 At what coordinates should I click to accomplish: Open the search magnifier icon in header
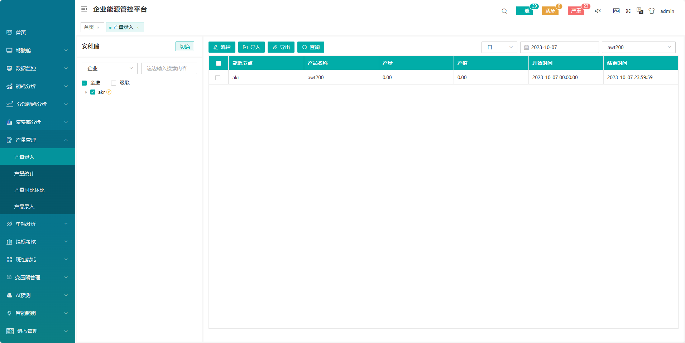click(504, 11)
